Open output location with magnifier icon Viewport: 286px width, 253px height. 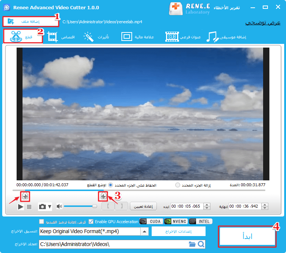tap(201, 244)
